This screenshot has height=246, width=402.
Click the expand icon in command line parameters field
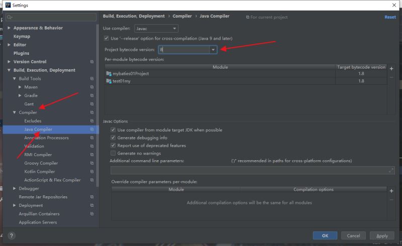point(391,170)
